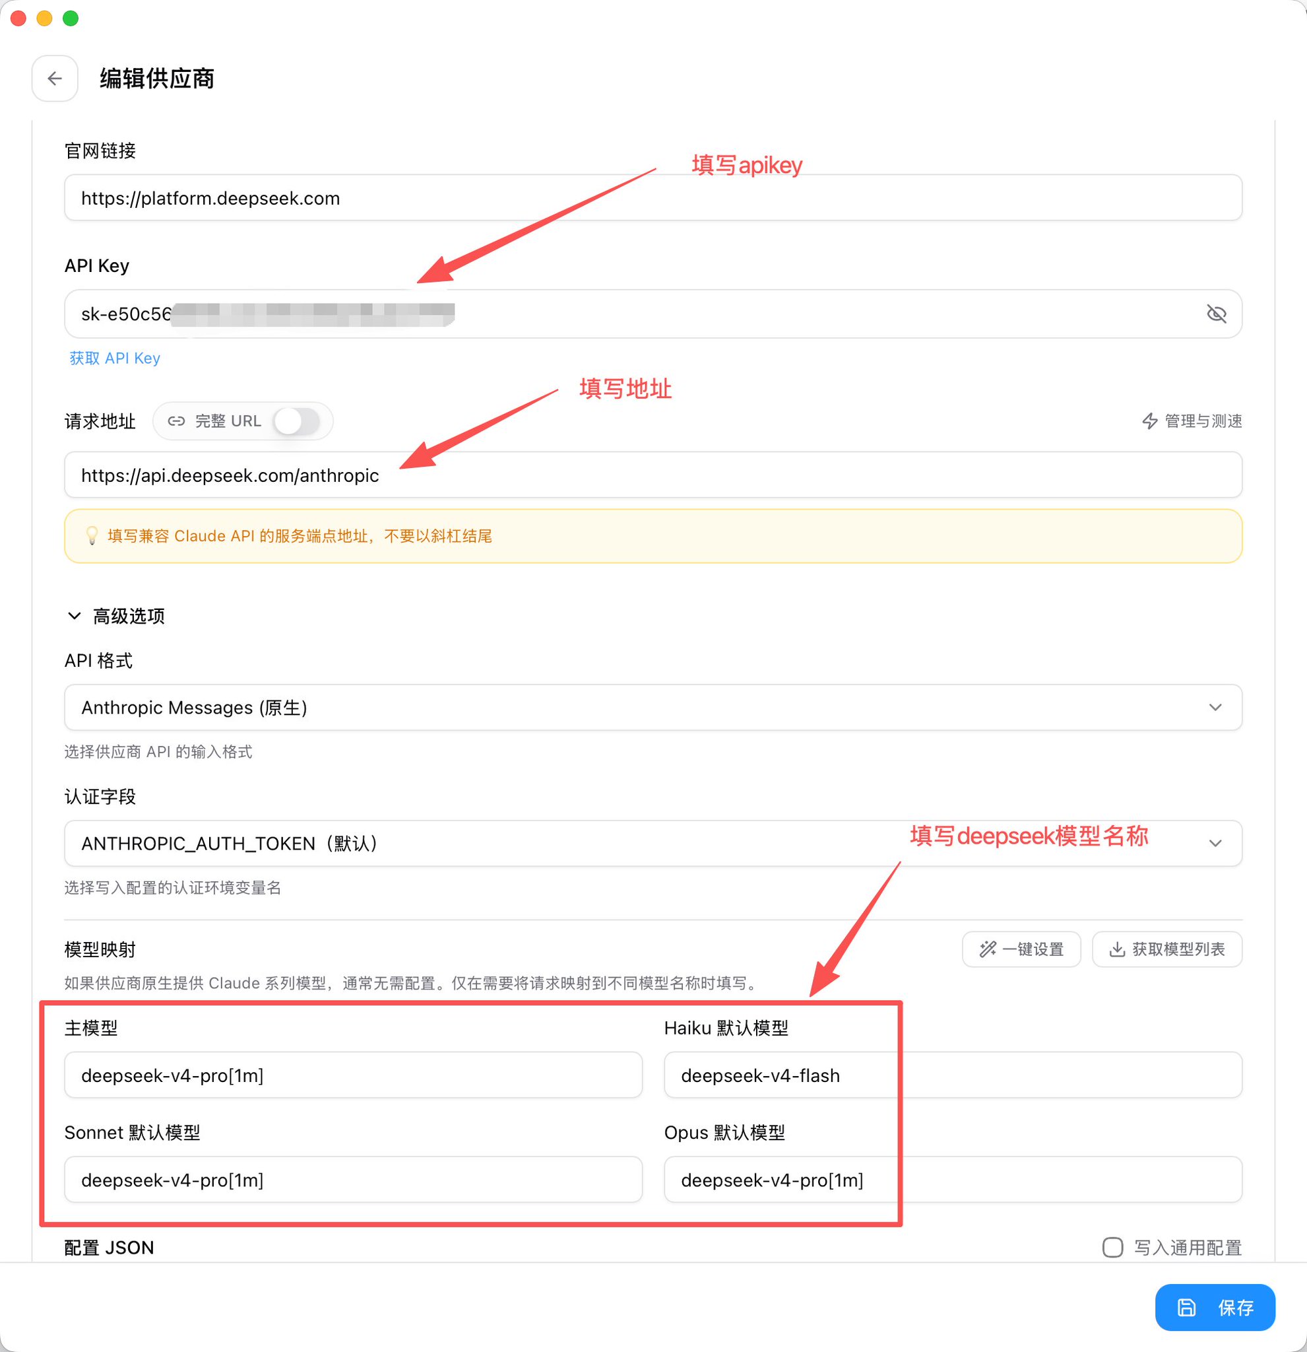The image size is (1307, 1352).
Task: Toggle API Key visibility eye icon
Action: pyautogui.click(x=1216, y=314)
